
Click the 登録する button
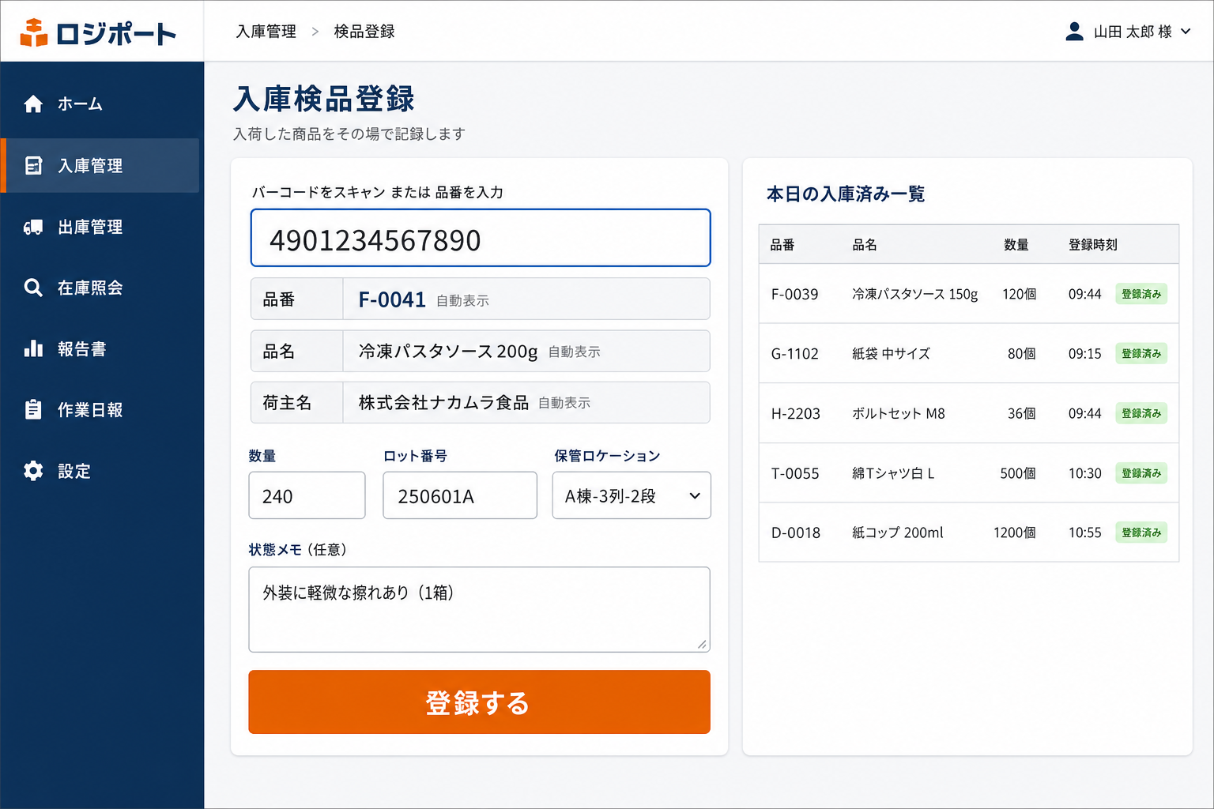[x=479, y=702]
